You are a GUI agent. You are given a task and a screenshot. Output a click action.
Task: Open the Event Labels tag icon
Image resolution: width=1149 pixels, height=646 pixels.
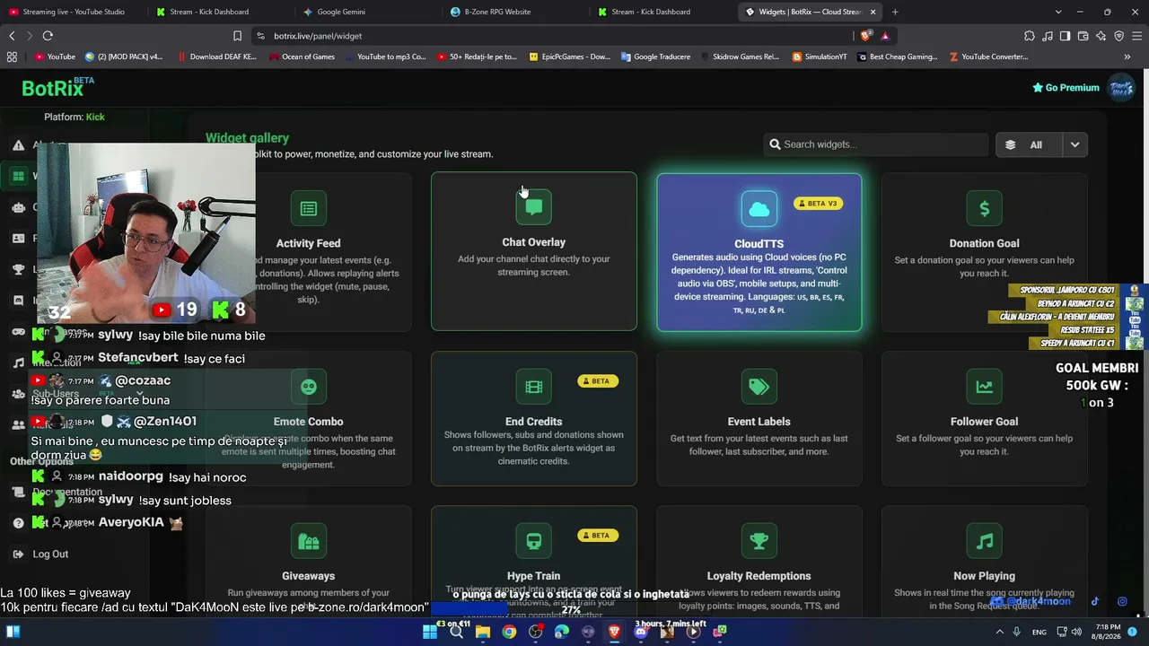[x=759, y=387]
